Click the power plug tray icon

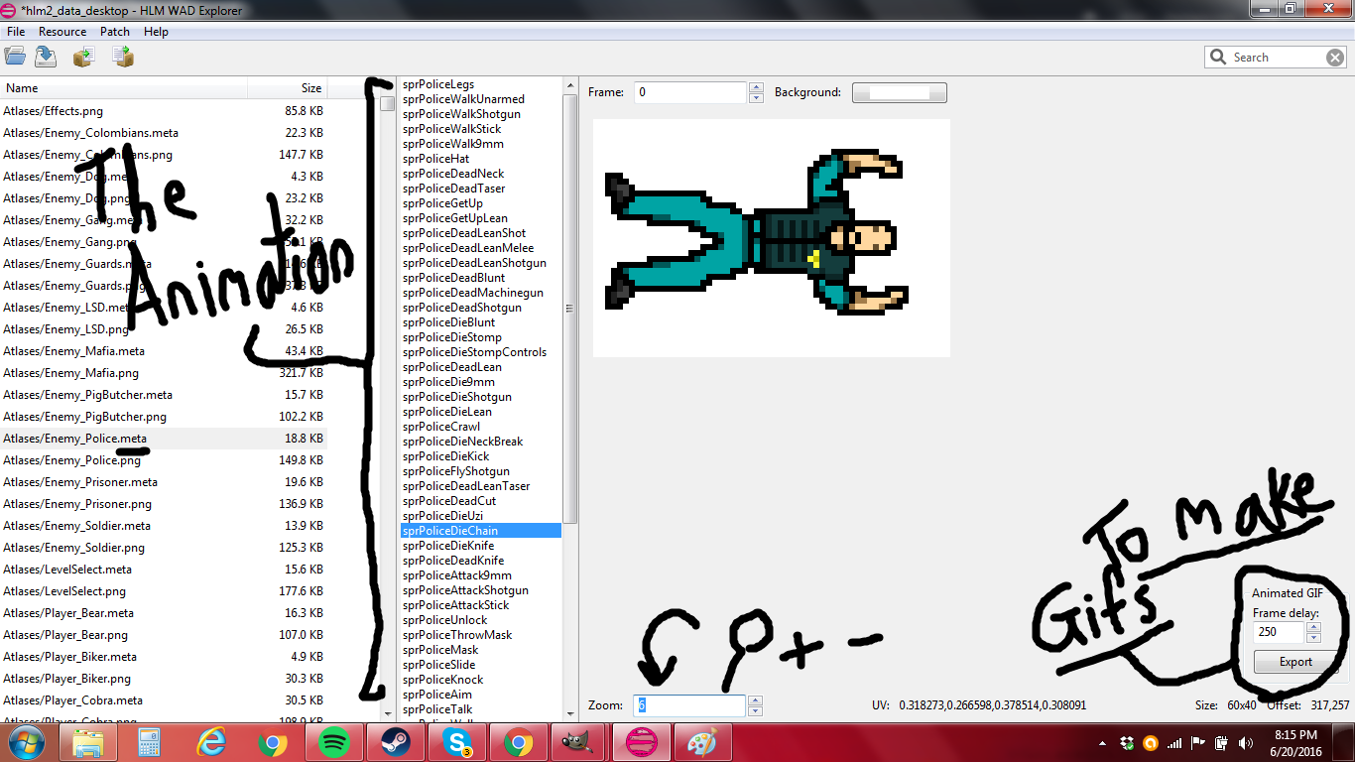click(x=1220, y=742)
